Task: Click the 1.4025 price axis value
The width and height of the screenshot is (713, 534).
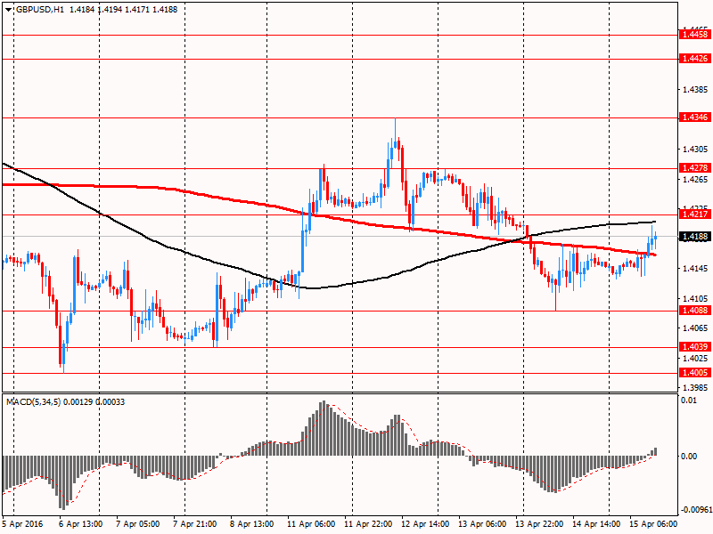Action: pyautogui.click(x=696, y=359)
